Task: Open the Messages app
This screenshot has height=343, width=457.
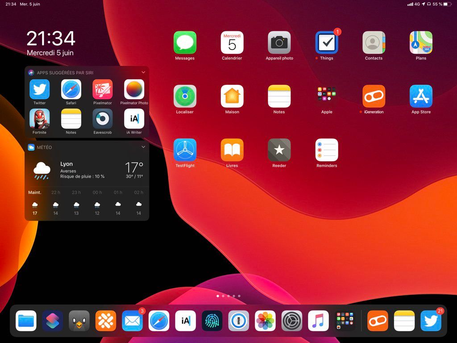Action: click(x=185, y=42)
